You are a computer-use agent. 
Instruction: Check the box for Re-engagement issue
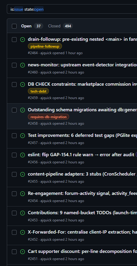[14, 194]
